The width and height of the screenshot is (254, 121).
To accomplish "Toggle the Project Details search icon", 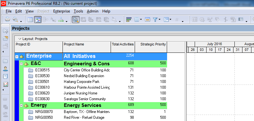I will click(76, 20).
